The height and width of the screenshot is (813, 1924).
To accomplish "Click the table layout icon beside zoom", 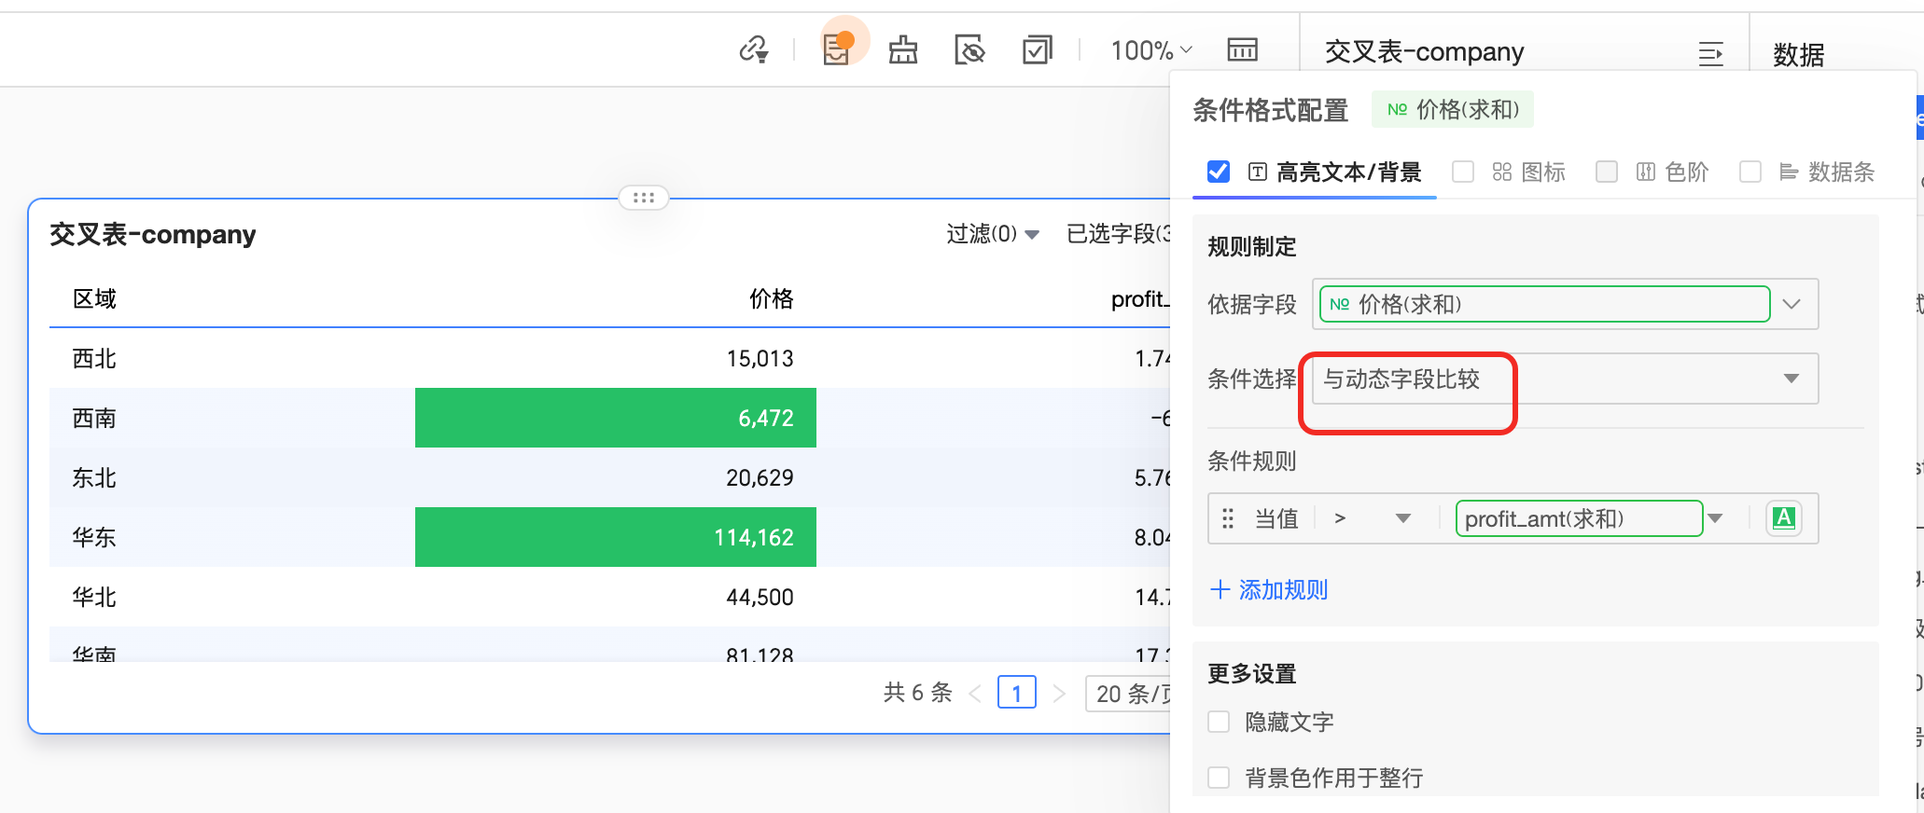I will point(1242,49).
